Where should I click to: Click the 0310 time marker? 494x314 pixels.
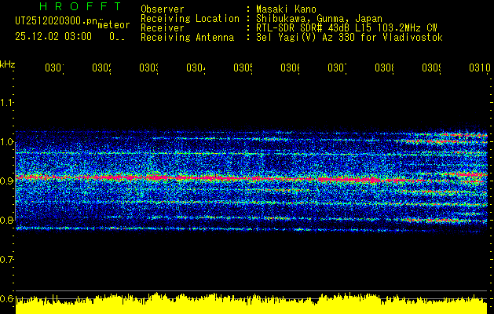tap(480, 68)
